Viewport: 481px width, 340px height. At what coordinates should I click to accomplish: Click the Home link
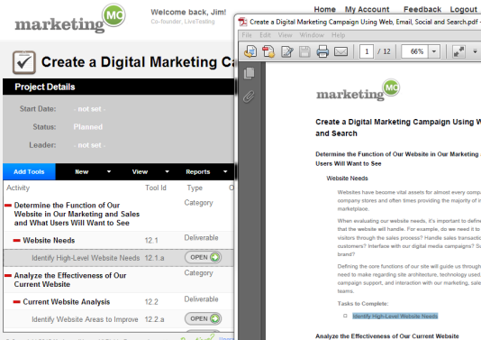tap(325, 10)
